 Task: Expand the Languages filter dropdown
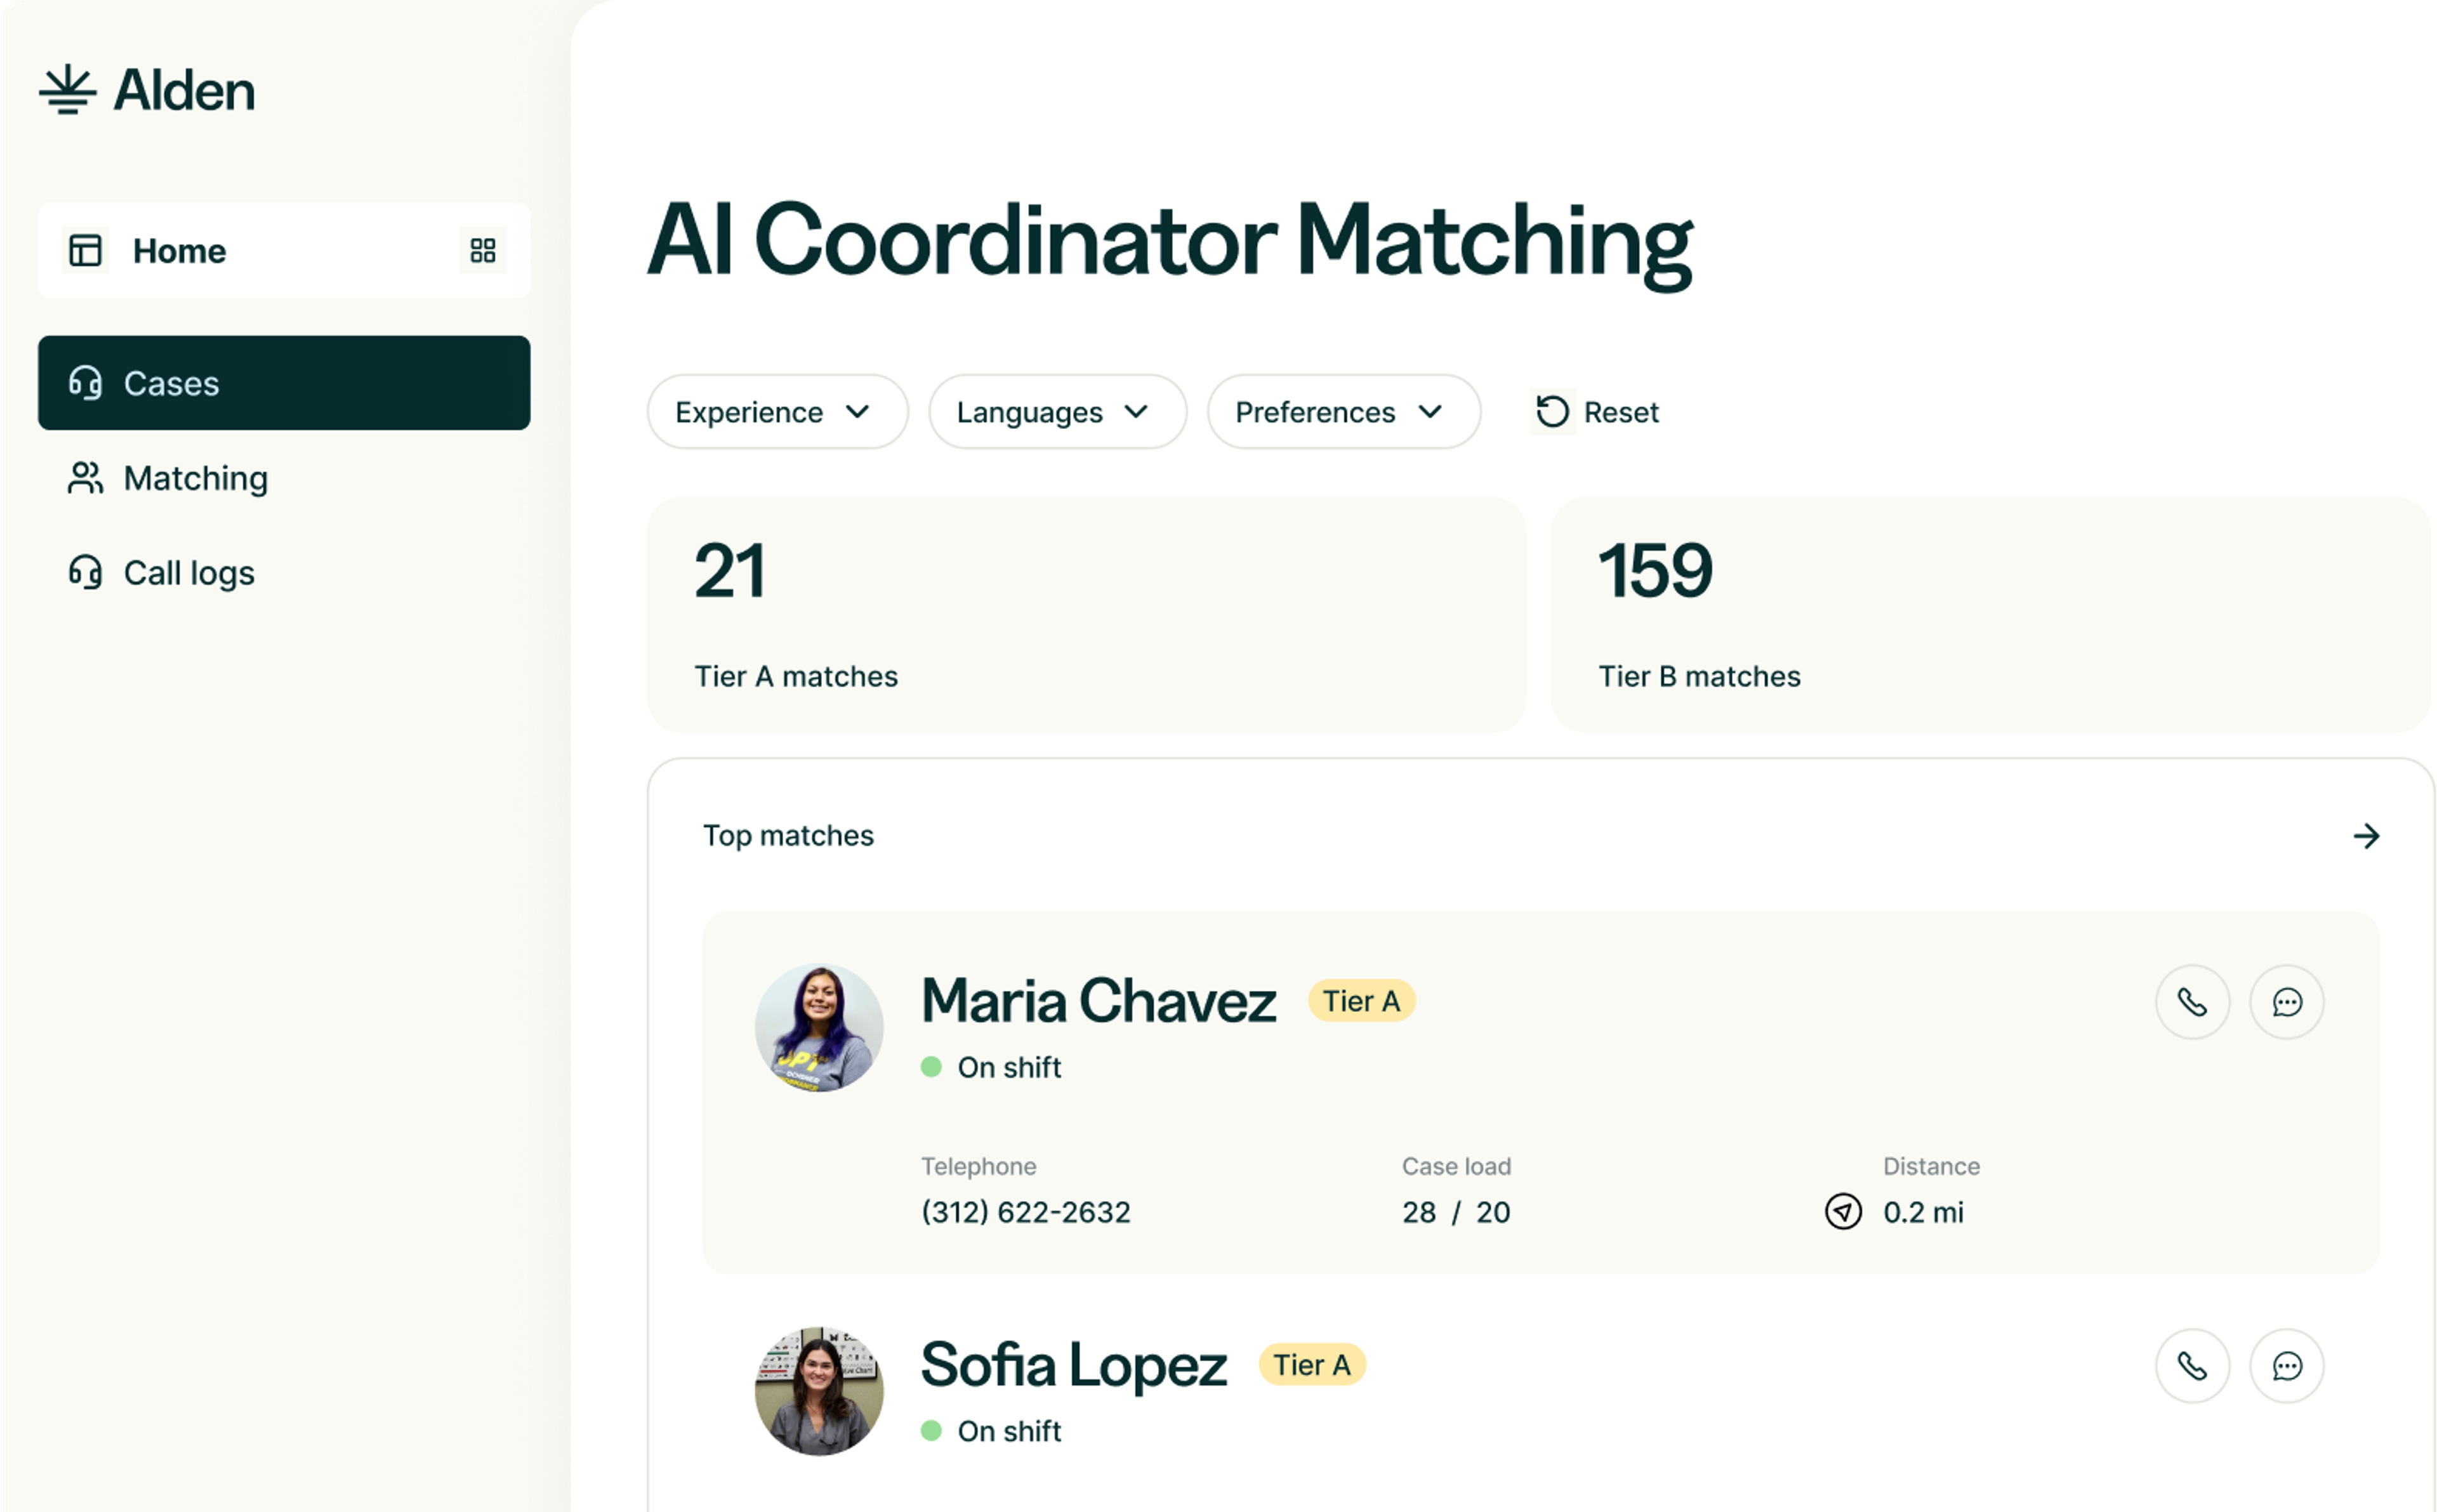tap(1057, 412)
